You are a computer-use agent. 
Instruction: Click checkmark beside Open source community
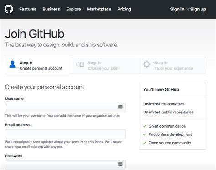[145, 143]
